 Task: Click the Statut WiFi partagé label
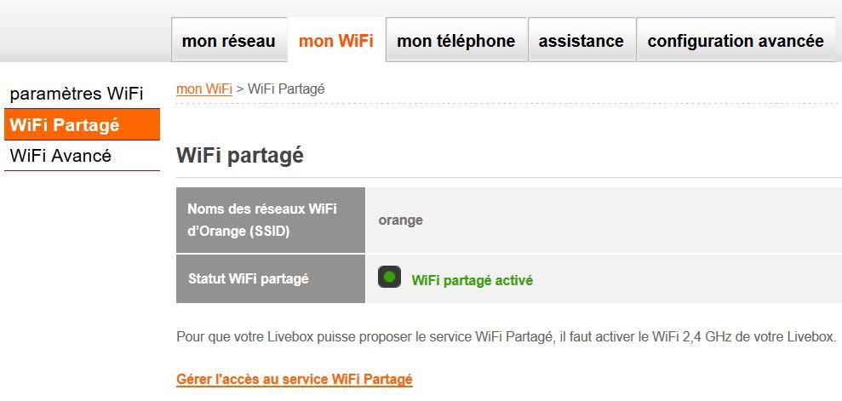coord(248,278)
